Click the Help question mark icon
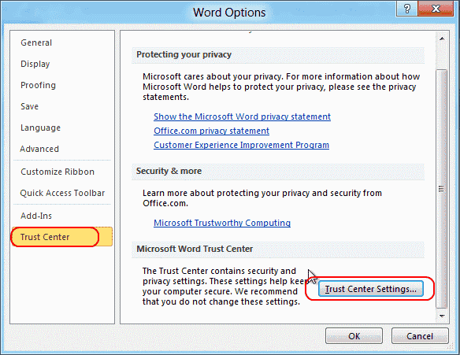Image resolution: width=460 pixels, height=355 pixels. coord(406,9)
